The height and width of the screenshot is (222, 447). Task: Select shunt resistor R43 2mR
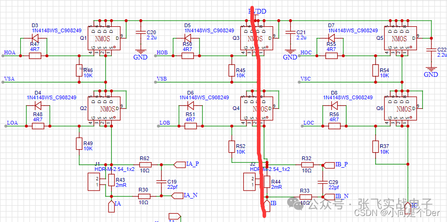click(x=111, y=180)
